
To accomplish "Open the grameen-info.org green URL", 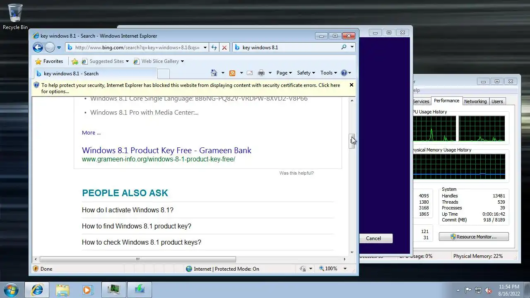I will (159, 159).
